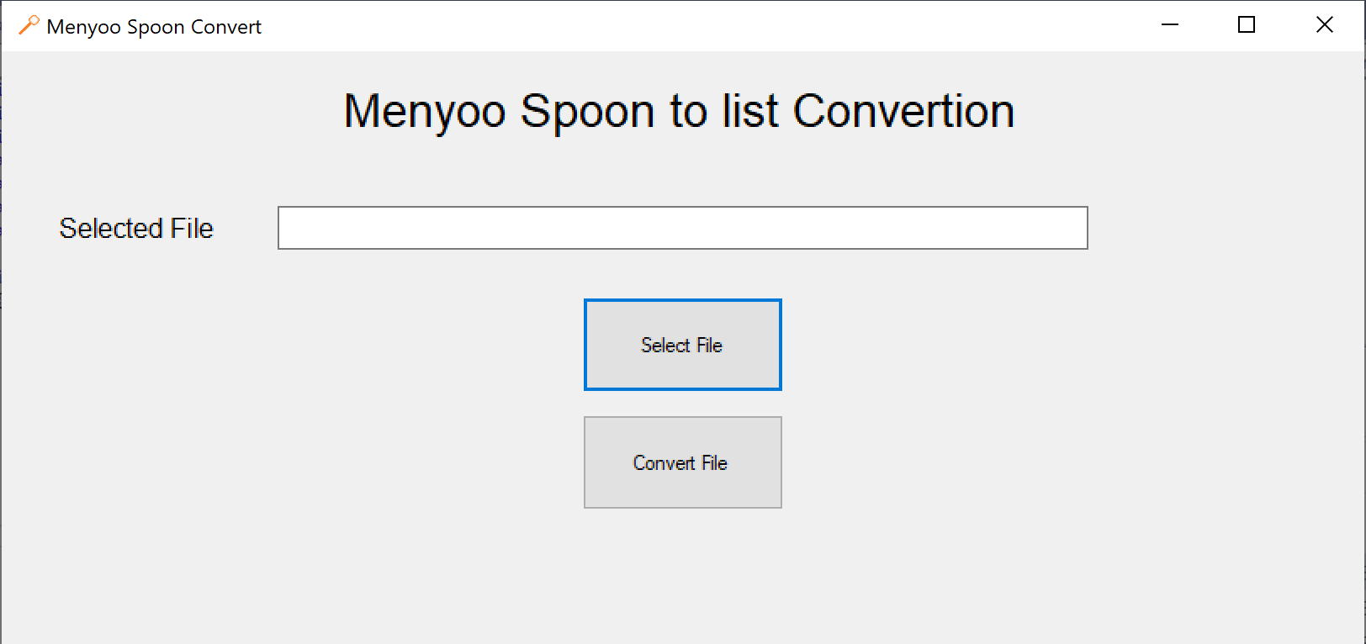Viewport: 1366px width, 644px height.
Task: Click the "Selected File" label
Action: click(136, 228)
